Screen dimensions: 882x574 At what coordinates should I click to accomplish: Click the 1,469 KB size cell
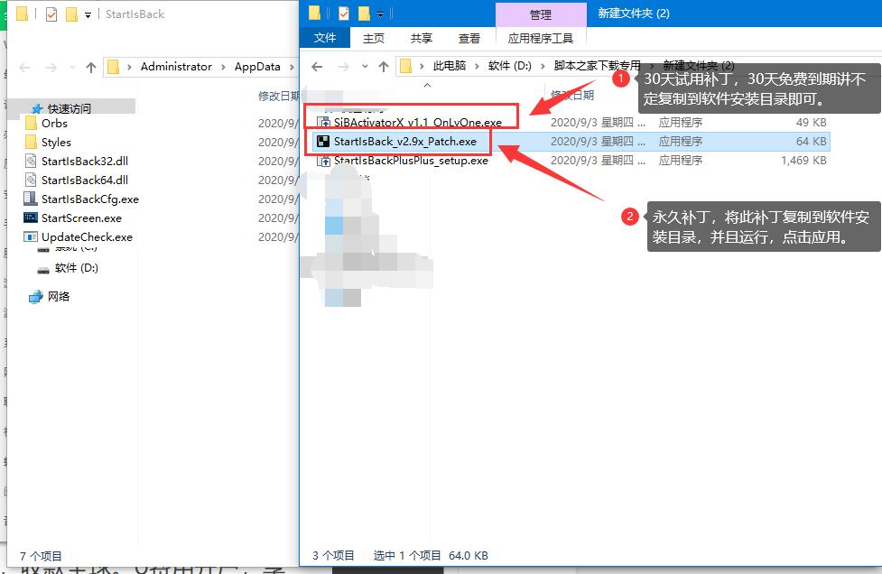click(x=803, y=161)
